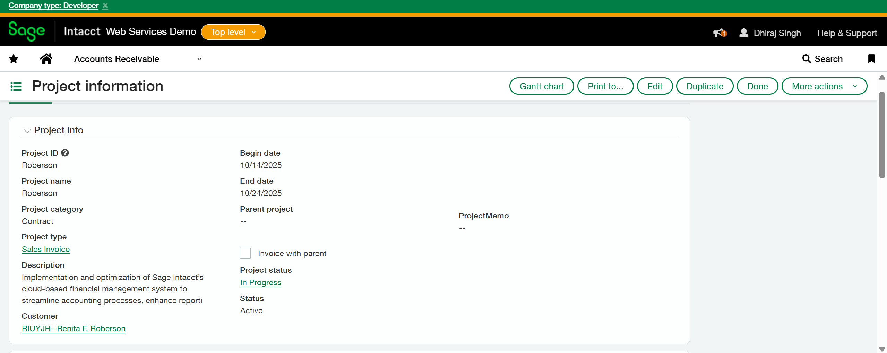Go to the home icon
This screenshot has width=887, height=353.
[46, 59]
